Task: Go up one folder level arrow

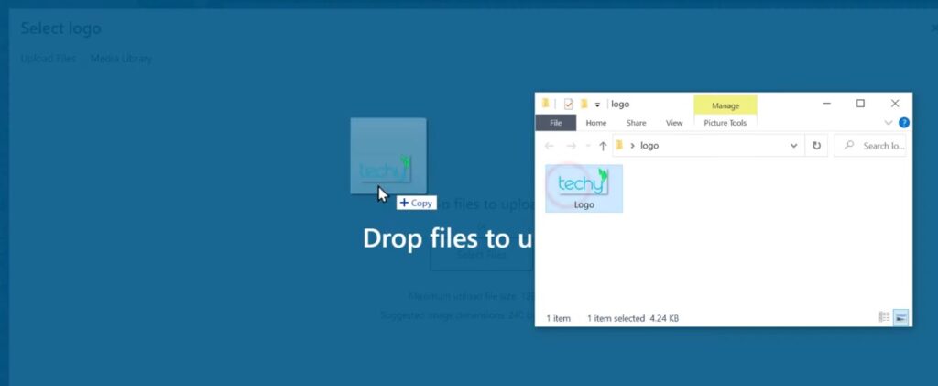Action: (x=603, y=146)
